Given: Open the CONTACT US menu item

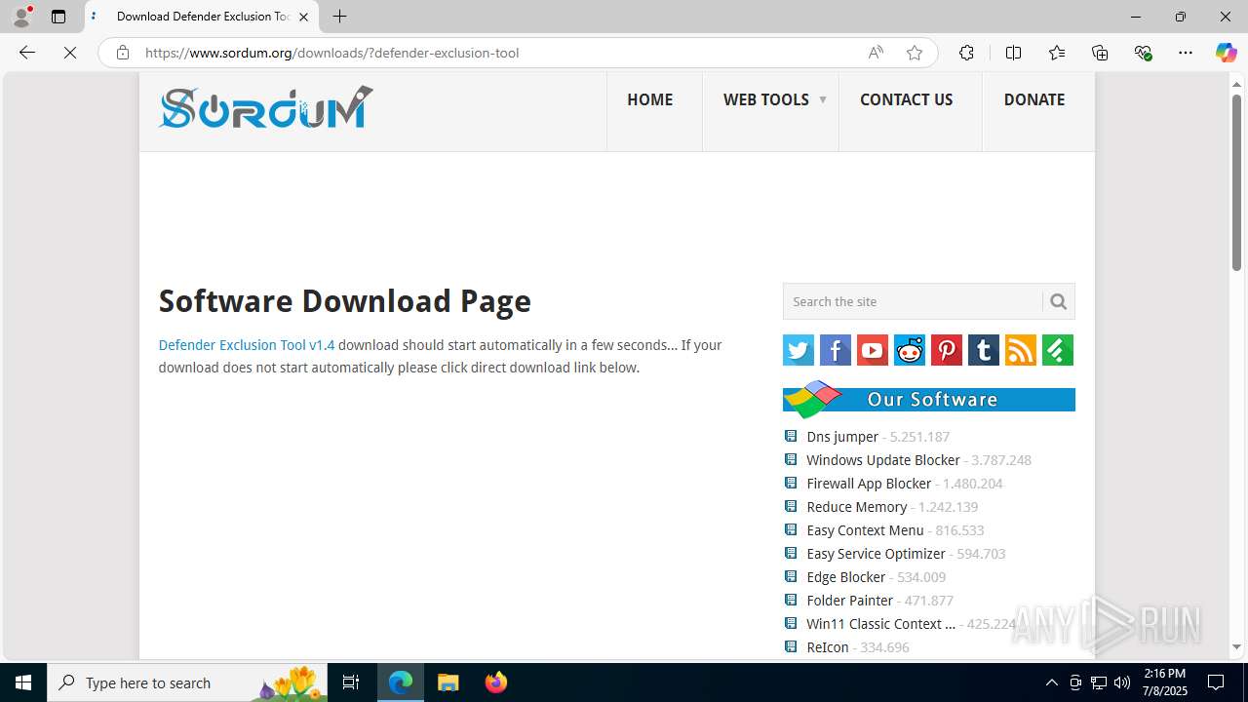Looking at the screenshot, I should [x=906, y=99].
